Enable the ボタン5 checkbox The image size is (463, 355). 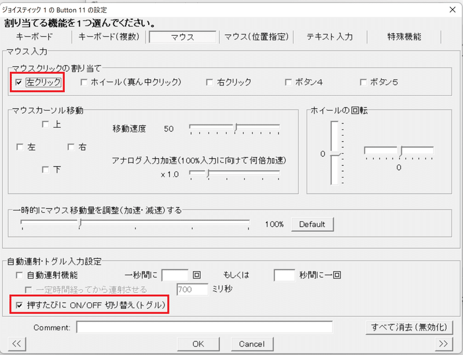363,82
